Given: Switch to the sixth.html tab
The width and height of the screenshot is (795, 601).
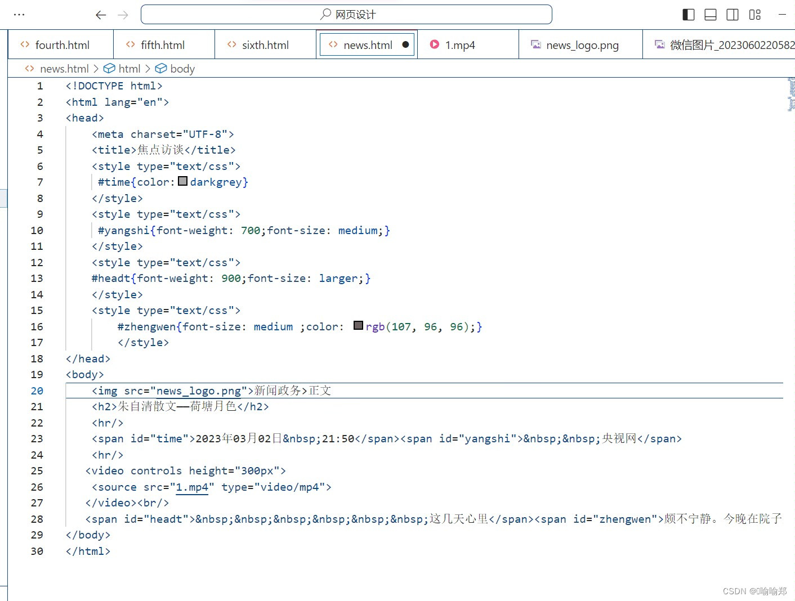Looking at the screenshot, I should 265,45.
